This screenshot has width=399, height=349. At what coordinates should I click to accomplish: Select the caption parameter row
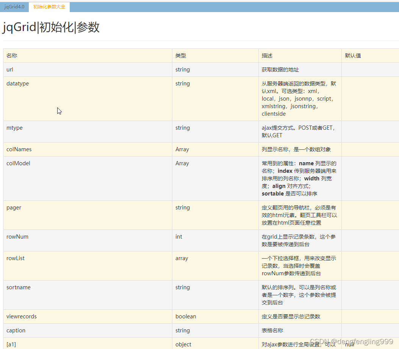pos(16,330)
